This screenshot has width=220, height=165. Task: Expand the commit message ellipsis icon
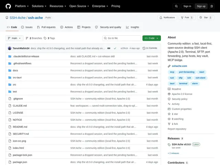[109, 48]
